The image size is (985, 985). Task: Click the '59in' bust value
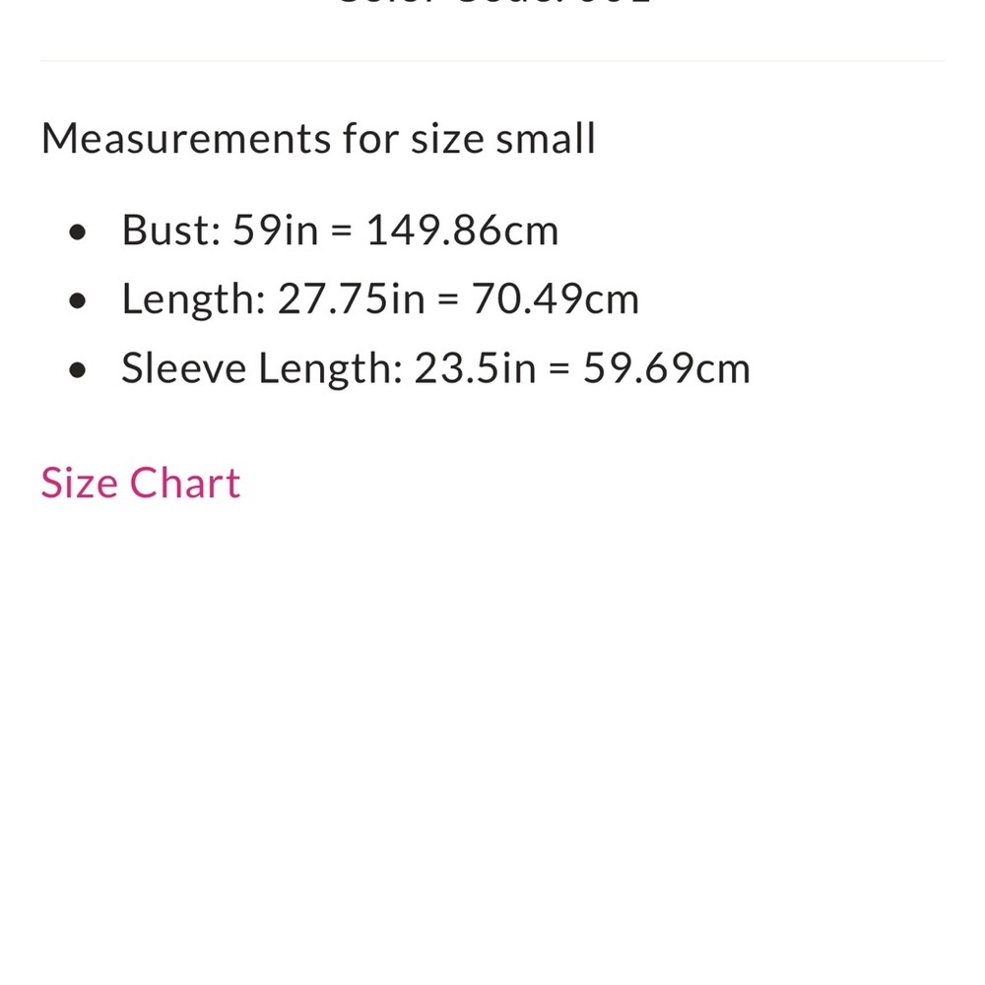click(276, 230)
